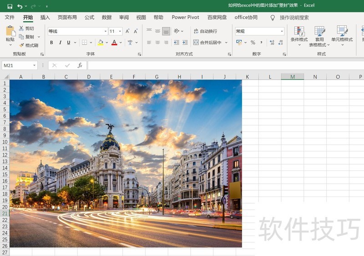
Task: Switch to the 视图 tab
Action: point(141,17)
